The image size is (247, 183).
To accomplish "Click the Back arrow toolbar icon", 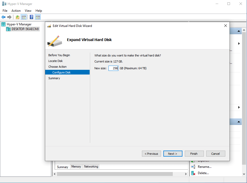I will pyautogui.click(x=3, y=17).
